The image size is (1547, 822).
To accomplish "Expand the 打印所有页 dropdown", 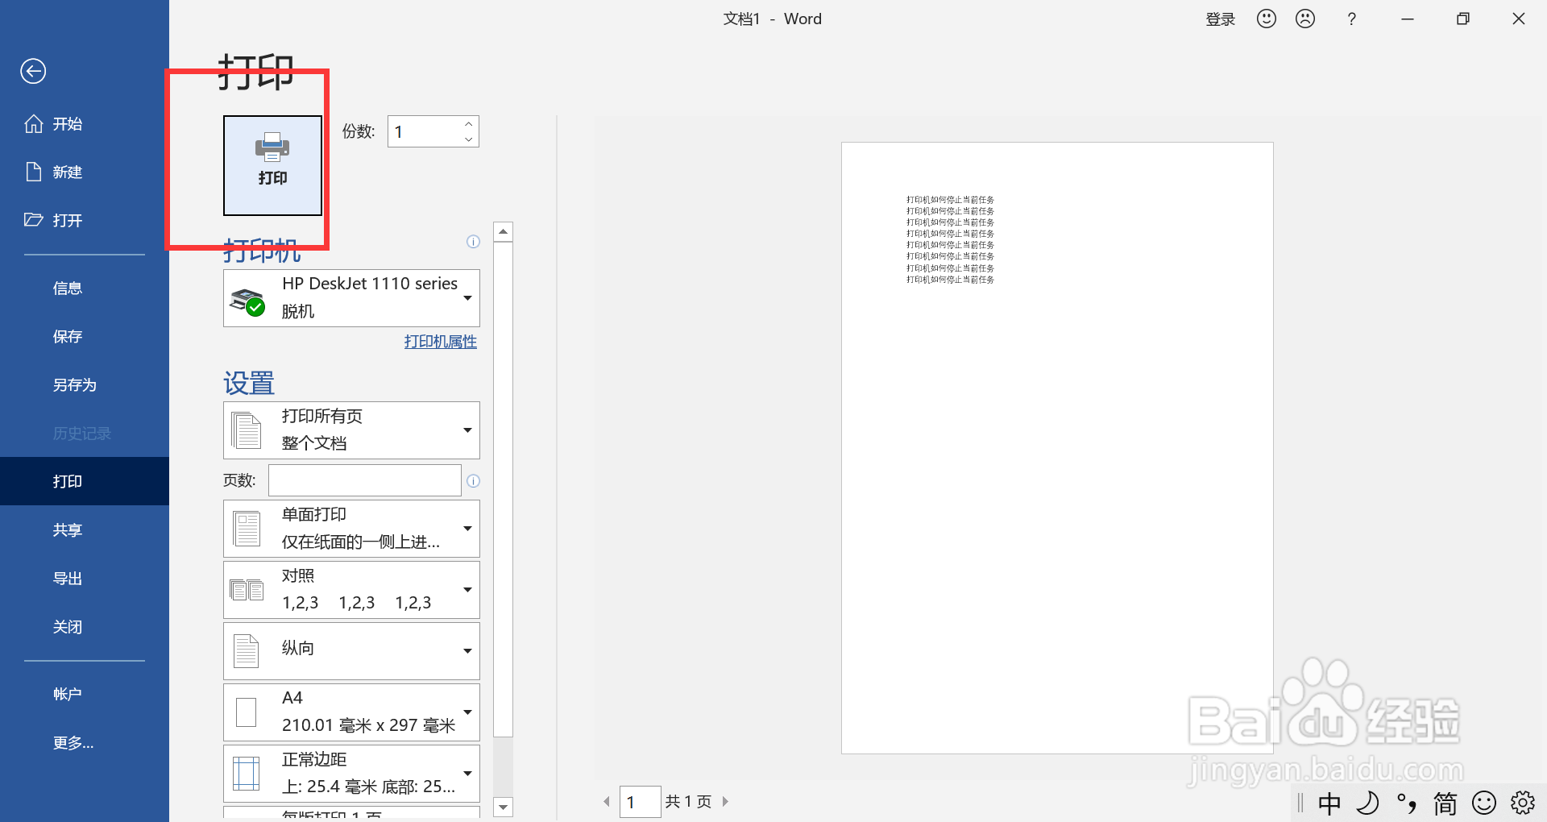I will coord(351,430).
